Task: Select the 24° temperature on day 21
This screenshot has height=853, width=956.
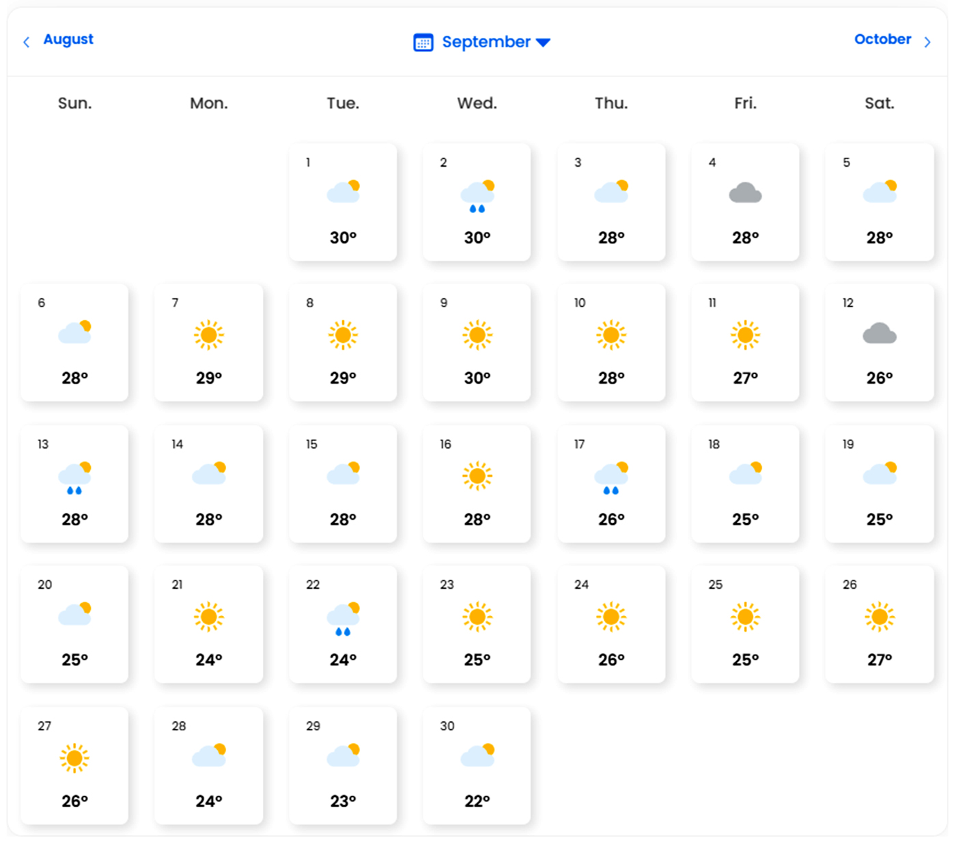Action: (209, 660)
